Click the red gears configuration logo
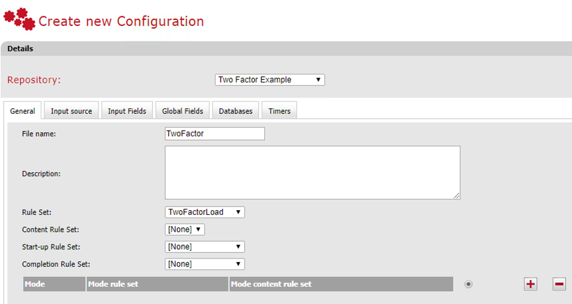This screenshot has width=572, height=304. (19, 19)
